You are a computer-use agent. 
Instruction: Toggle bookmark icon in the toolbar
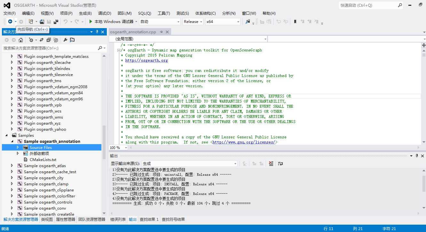[x=295, y=21]
